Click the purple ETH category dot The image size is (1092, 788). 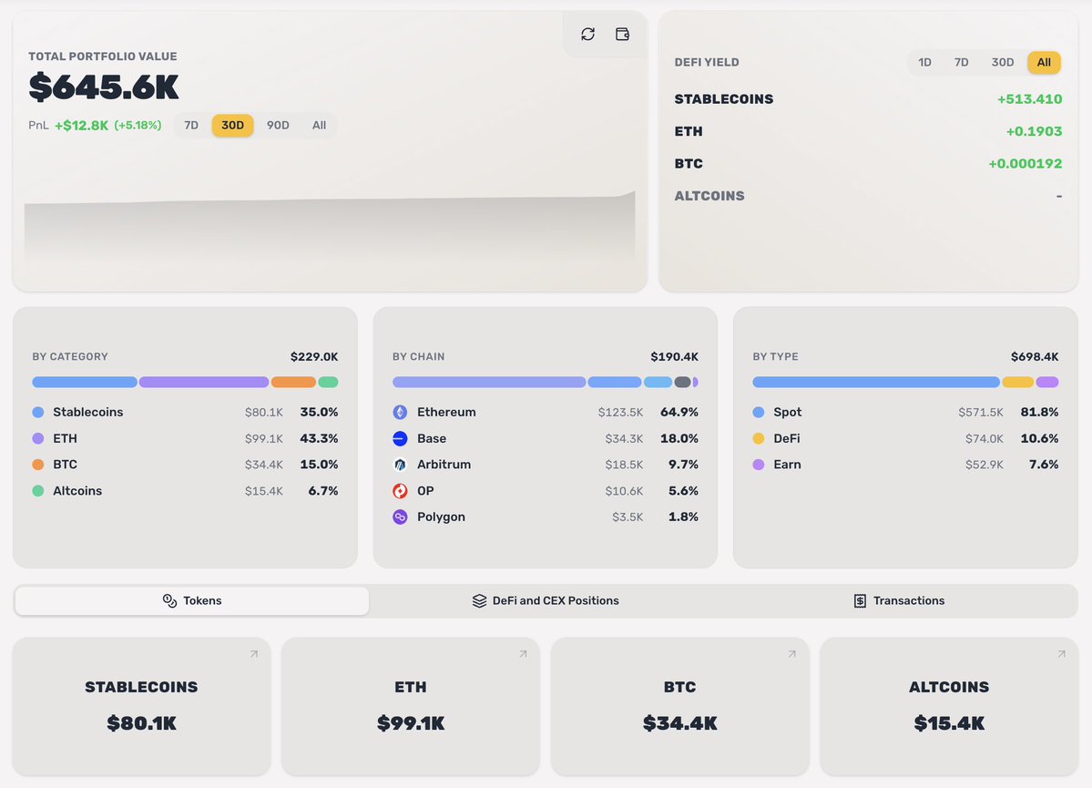tap(38, 438)
